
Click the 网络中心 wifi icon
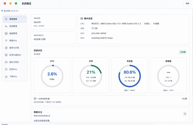[x=6, y=40]
